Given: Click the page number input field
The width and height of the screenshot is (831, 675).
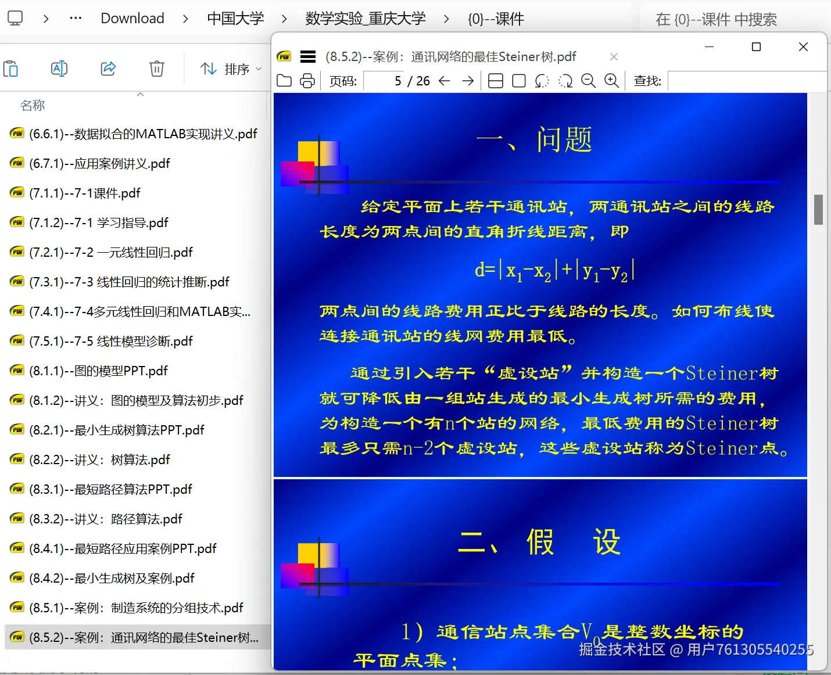Looking at the screenshot, I should click(x=384, y=81).
